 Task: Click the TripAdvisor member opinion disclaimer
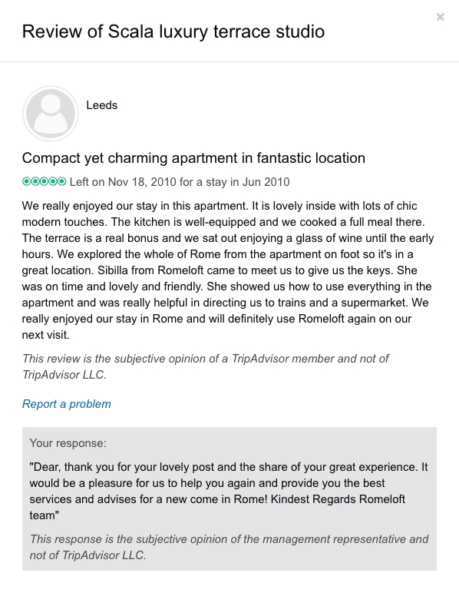pos(206,366)
